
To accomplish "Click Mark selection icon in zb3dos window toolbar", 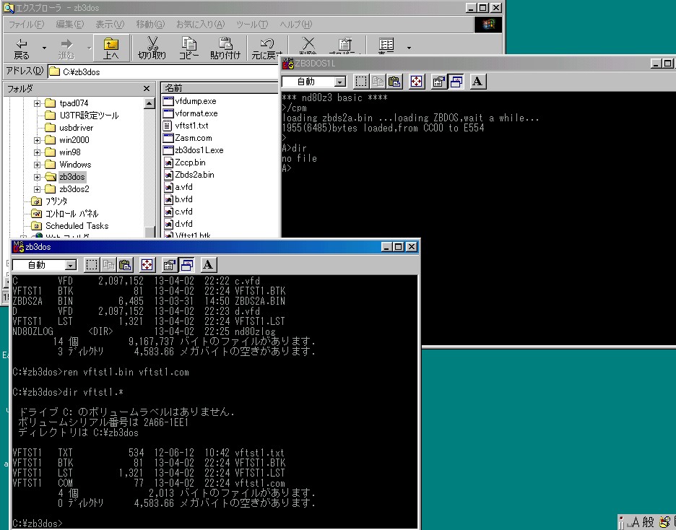I will coord(92,264).
